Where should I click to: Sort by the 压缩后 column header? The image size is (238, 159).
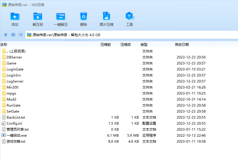pos(130,44)
